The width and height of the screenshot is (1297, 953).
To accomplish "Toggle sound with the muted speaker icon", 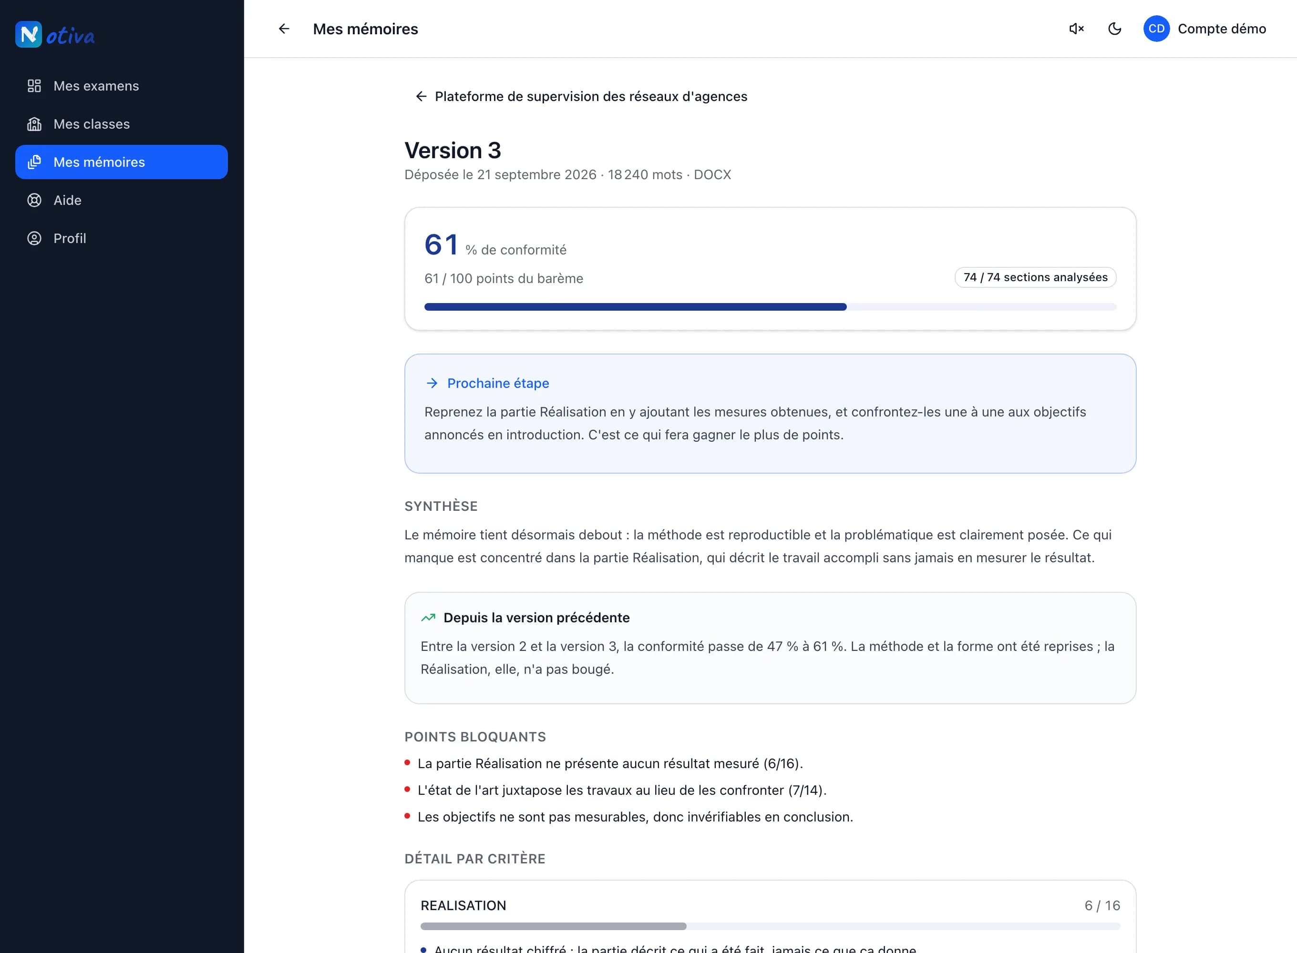I will pyautogui.click(x=1077, y=29).
